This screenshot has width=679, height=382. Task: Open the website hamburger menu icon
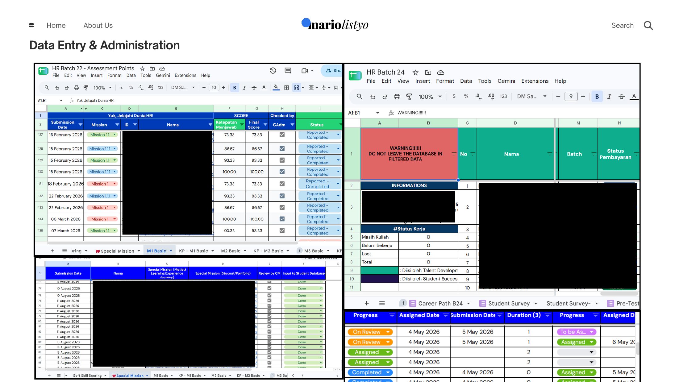pyautogui.click(x=31, y=25)
